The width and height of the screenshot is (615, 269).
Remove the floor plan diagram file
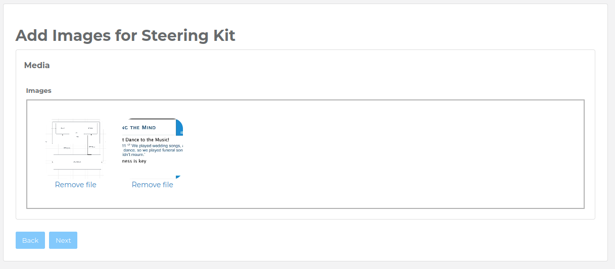(76, 185)
